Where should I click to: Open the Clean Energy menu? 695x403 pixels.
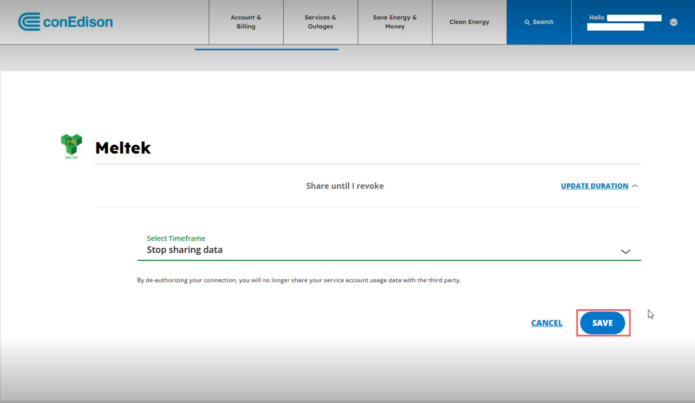pyautogui.click(x=469, y=22)
